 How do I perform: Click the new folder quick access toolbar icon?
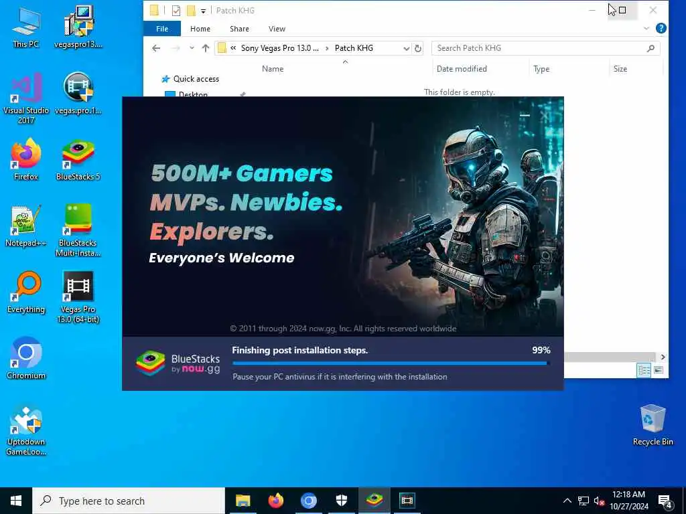coord(191,11)
